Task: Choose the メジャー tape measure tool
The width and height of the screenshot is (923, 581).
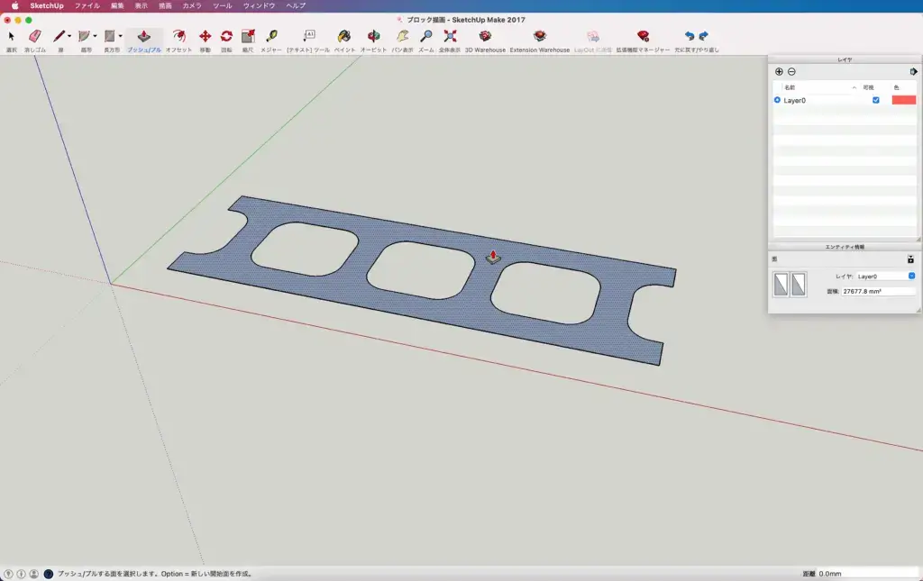Action: [x=271, y=36]
